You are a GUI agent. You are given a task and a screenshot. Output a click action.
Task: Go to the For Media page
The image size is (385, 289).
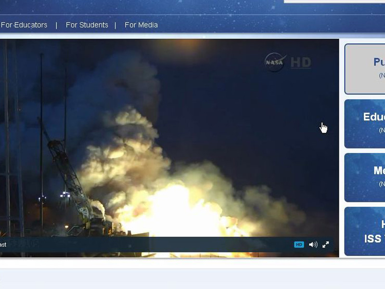141,25
